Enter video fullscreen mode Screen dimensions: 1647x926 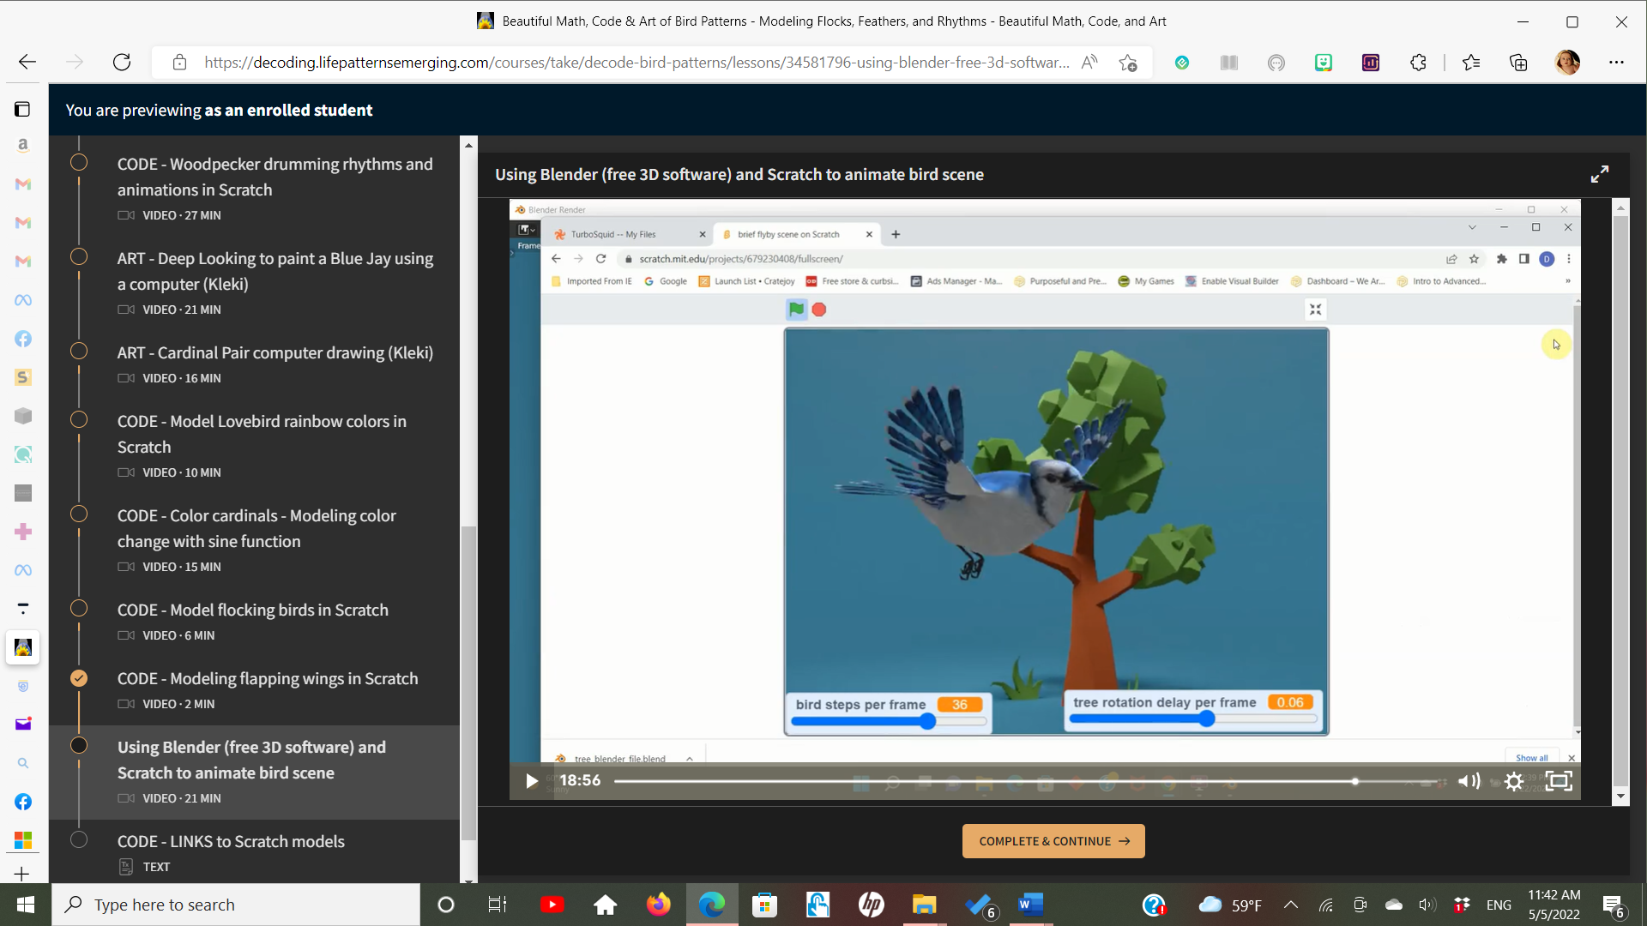(x=1559, y=781)
